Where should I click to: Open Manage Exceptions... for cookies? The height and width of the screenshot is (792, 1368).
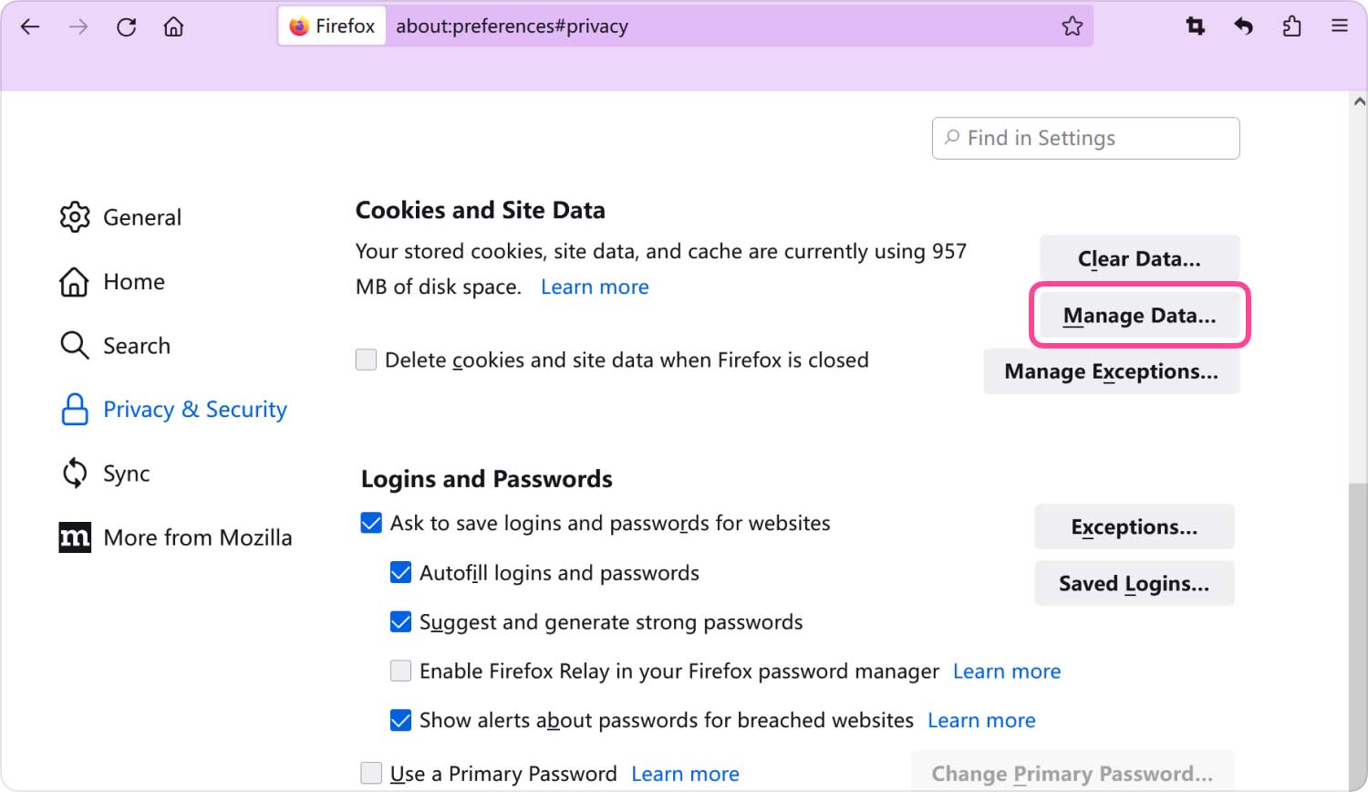tap(1111, 371)
